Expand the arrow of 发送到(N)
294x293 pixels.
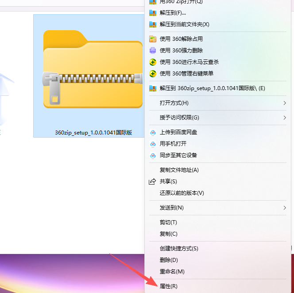tap(285, 208)
